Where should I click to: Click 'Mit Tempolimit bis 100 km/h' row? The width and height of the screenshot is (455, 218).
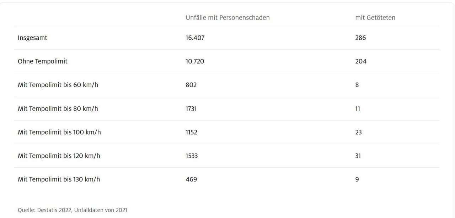pos(226,132)
